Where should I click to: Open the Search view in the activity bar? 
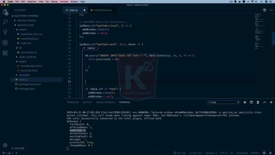pyautogui.click(x=5, y=22)
